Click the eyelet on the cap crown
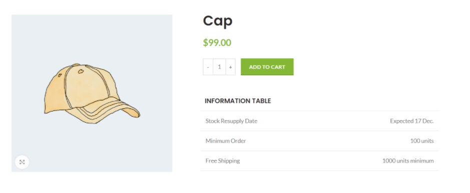This screenshot has height=193, width=470. [x=81, y=71]
